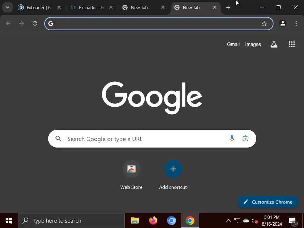304x228 pixels.
Task: Bookmark this tab with the star icon
Action: (264, 24)
